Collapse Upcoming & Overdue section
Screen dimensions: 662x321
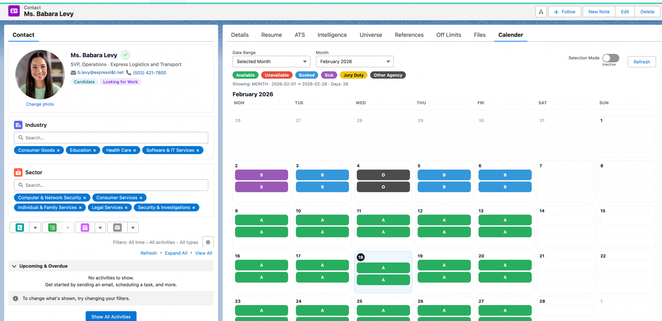(x=14, y=266)
